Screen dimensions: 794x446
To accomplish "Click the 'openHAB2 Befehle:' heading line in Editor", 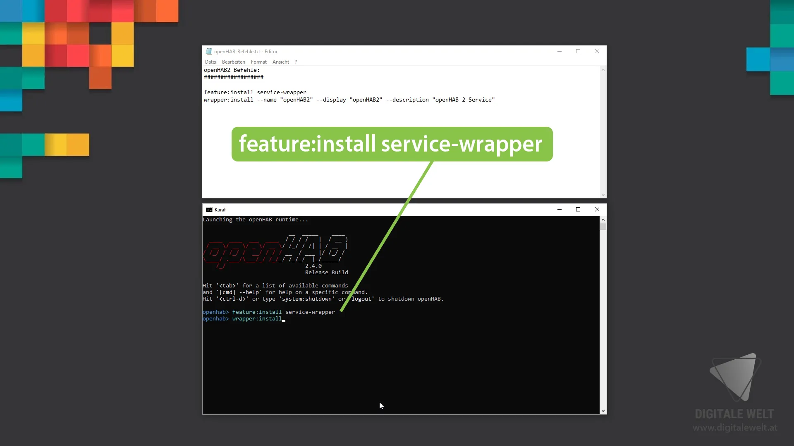I will click(x=232, y=70).
